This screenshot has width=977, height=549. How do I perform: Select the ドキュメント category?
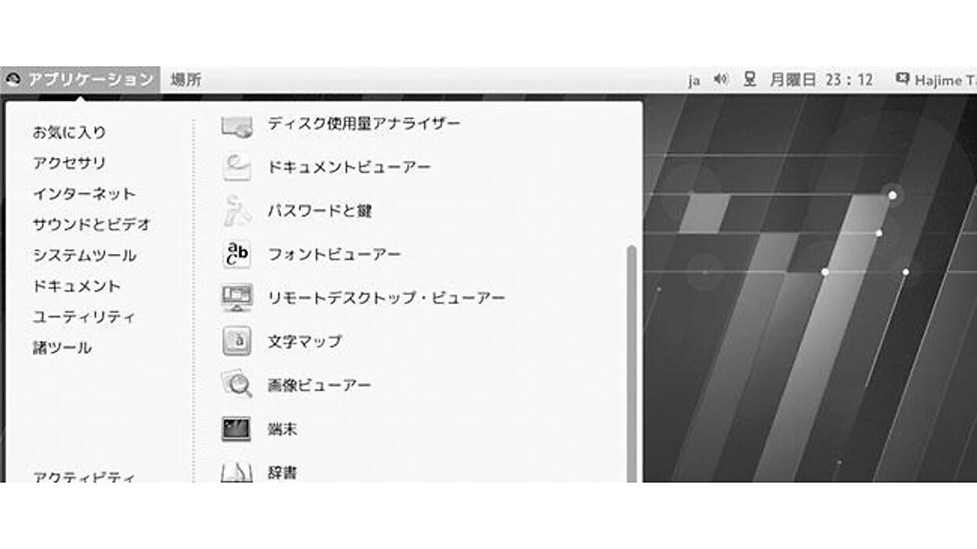[77, 286]
